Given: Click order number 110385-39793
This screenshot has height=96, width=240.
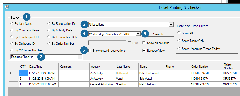Looking at the screenshot, I should (206, 84).
